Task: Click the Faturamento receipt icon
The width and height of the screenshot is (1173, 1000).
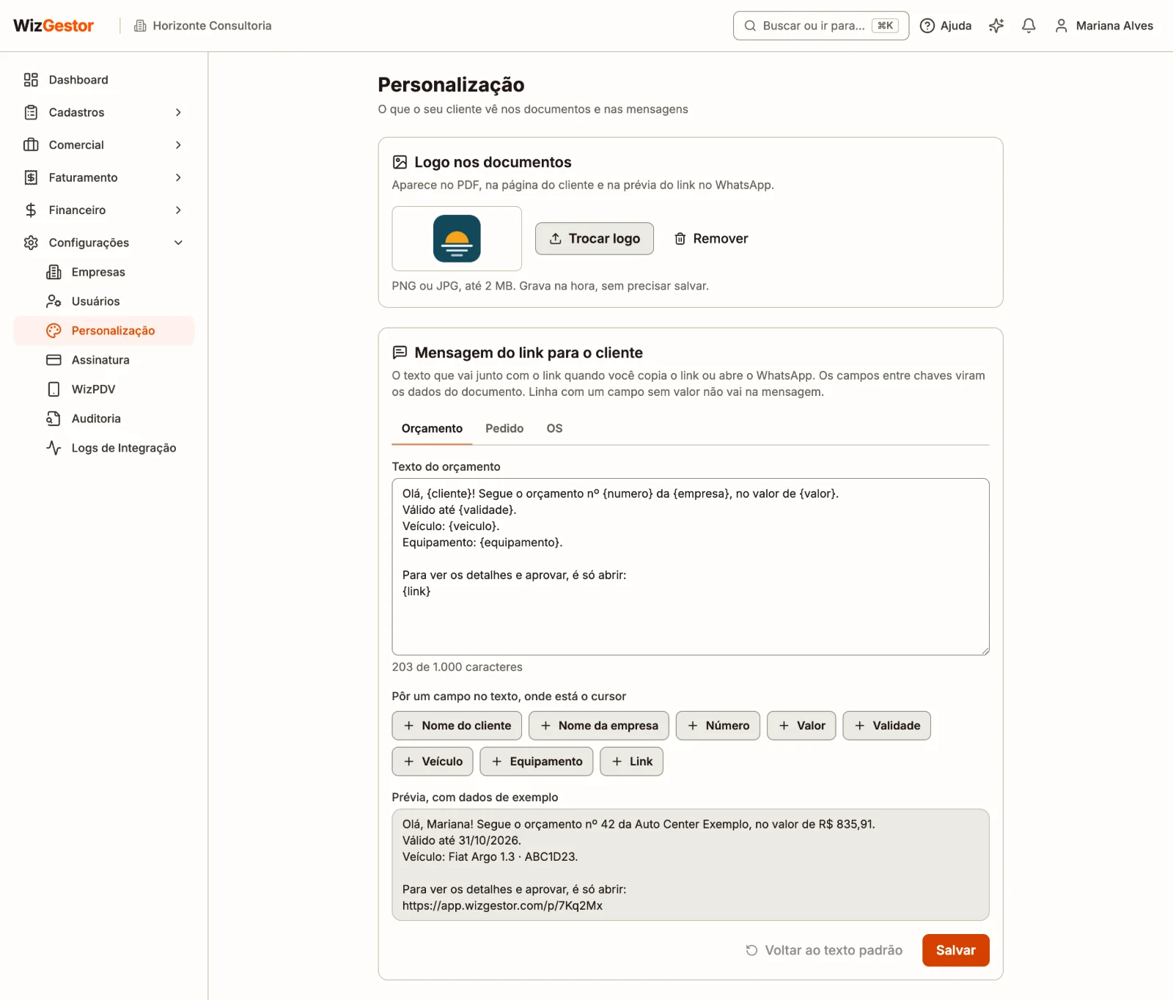Action: pos(31,177)
